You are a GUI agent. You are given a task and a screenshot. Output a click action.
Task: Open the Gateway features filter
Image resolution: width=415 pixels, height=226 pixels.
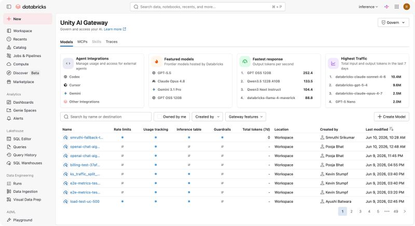245,117
